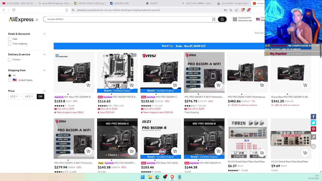The width and height of the screenshot is (322, 181).
Task: Add the $341.25 Brand New MSI board to cart
Action: tap(305, 85)
